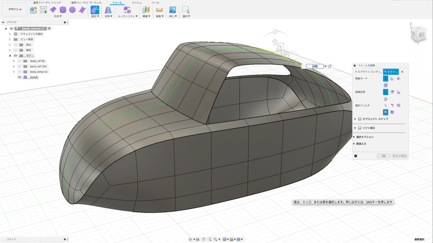Click the Insert image icon
433x243 pixels.
point(173,10)
